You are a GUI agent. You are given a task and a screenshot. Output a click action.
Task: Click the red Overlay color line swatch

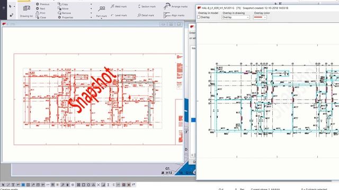pos(258,17)
